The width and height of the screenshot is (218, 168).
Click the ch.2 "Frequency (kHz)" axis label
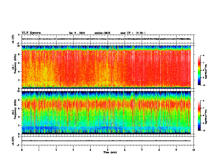point(15,109)
